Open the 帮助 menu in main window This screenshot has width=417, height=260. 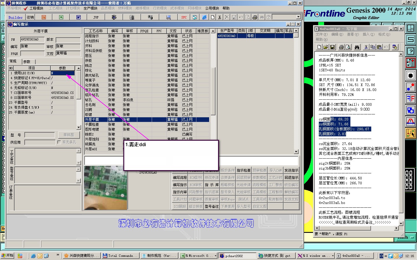226,8
